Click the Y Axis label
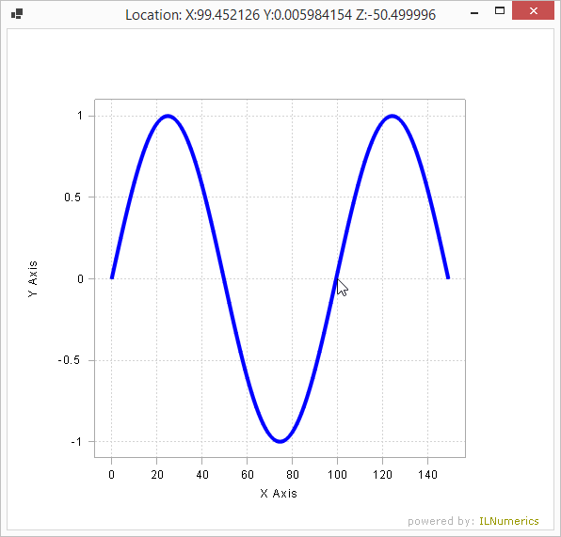This screenshot has width=561, height=537. [x=33, y=279]
